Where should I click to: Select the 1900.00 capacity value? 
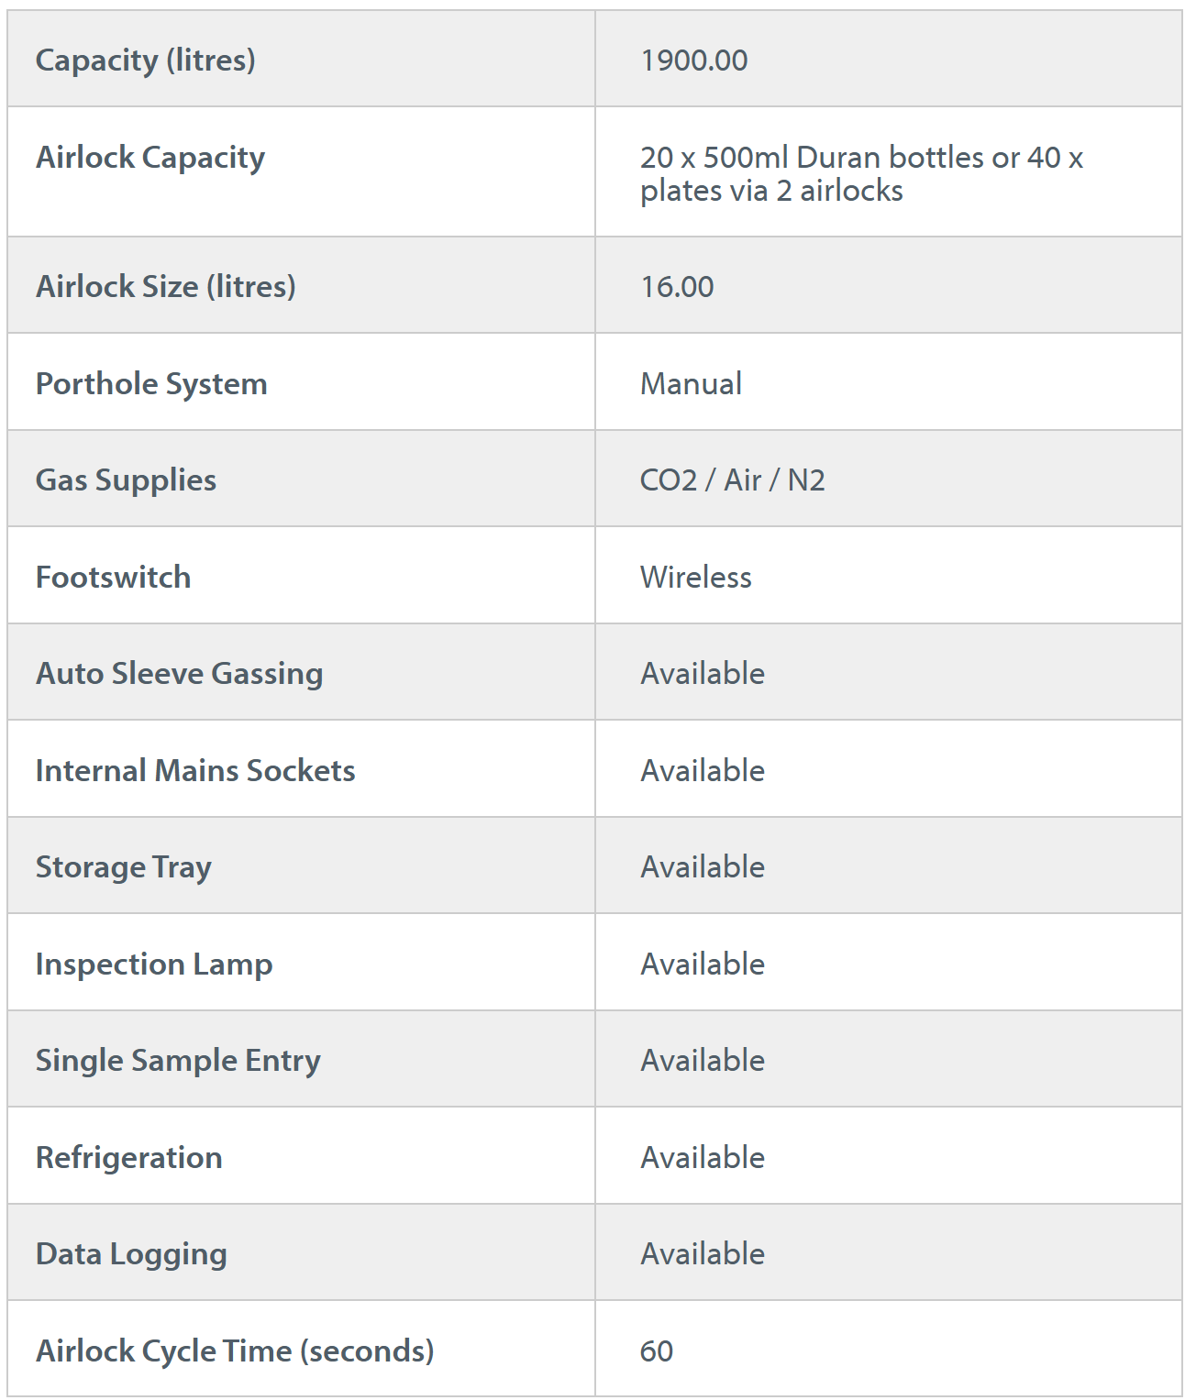pos(693,61)
